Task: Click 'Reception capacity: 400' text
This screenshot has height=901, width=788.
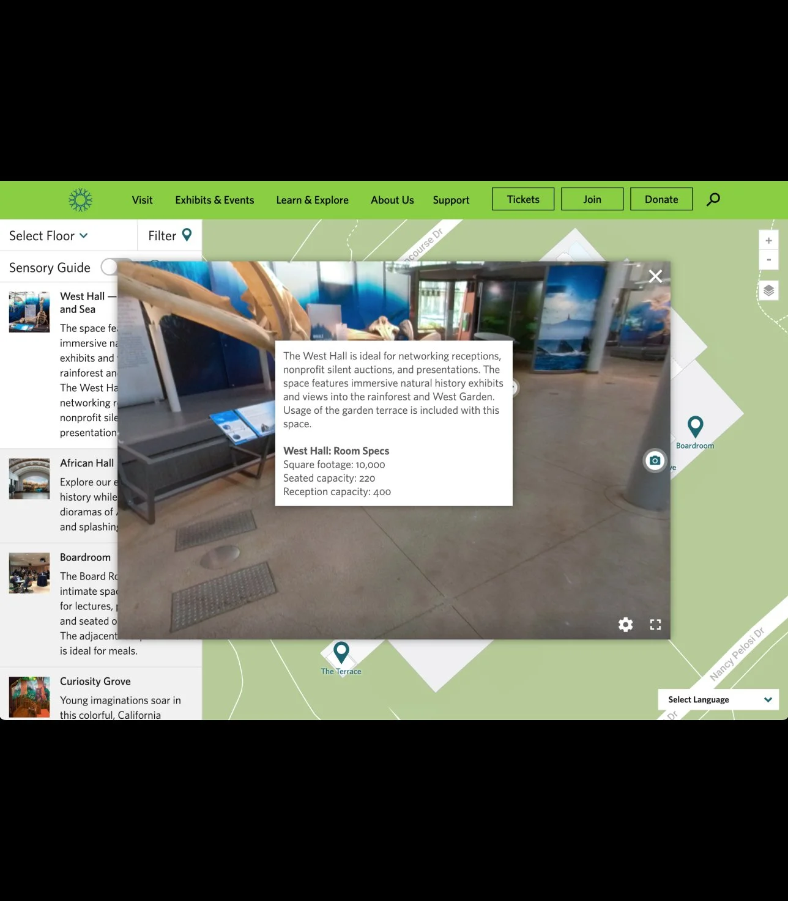Action: click(337, 491)
